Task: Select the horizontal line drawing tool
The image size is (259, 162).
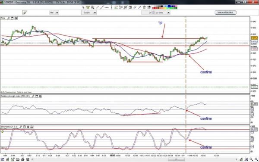Action: (x=107, y=7)
